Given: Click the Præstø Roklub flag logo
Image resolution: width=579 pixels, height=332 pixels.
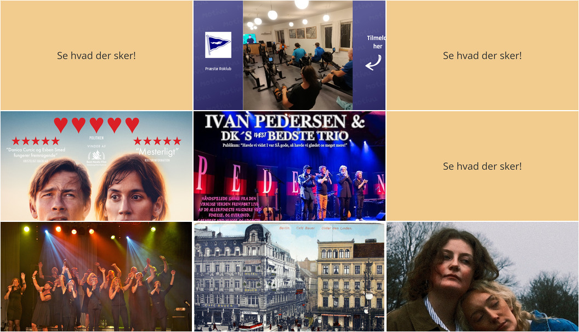Looking at the screenshot, I should (218, 44).
